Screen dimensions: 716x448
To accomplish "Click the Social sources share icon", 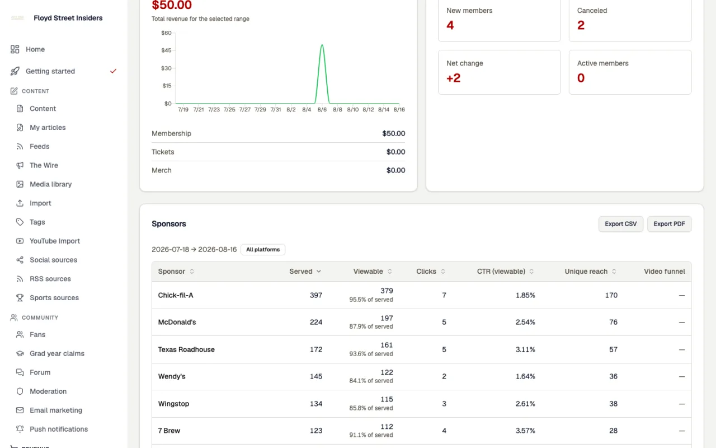I will (x=20, y=260).
